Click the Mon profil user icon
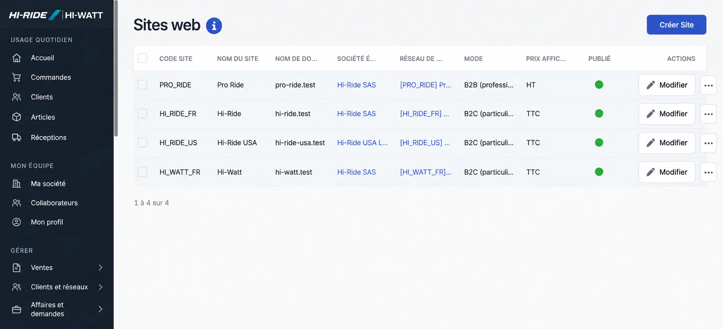723x329 pixels. pyautogui.click(x=16, y=222)
